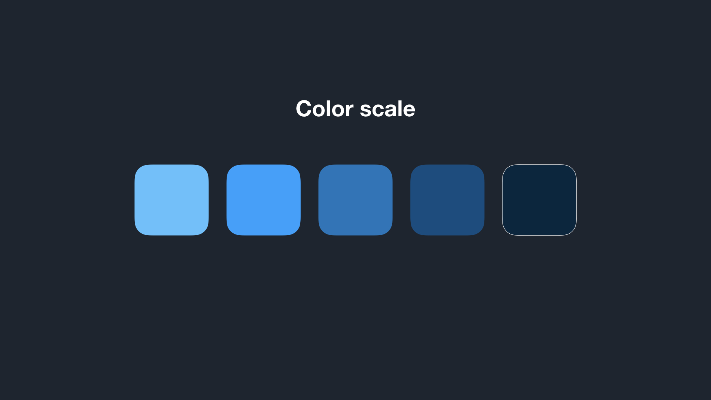Pick the near-black midnight blue swatch

pyautogui.click(x=539, y=200)
